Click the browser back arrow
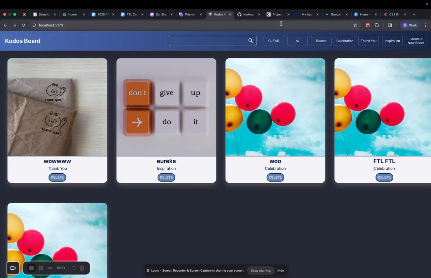Viewport: 431px width, 278px height. coord(5,25)
